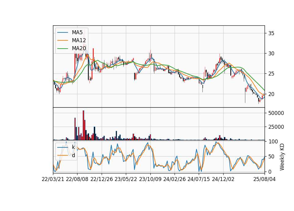Screen dimensions: 294x211
Task: Click the MA5 legend label
Action: (77, 32)
